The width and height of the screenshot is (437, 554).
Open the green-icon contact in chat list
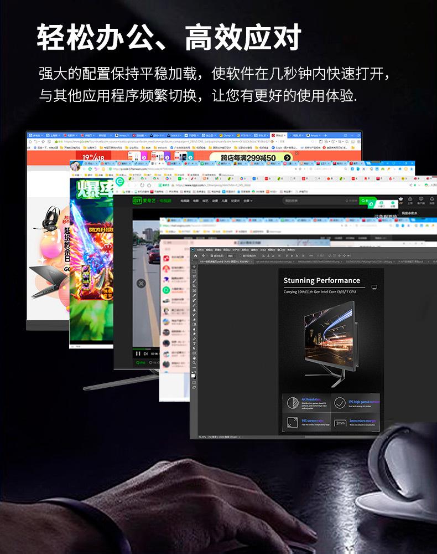pos(165,290)
